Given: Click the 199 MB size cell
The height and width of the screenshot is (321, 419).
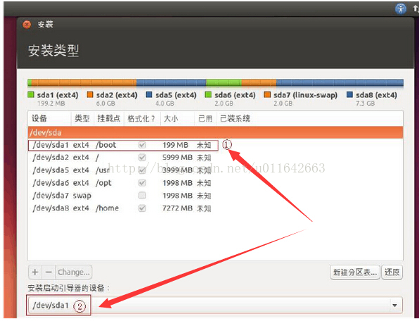Looking at the screenshot, I should (175, 145).
